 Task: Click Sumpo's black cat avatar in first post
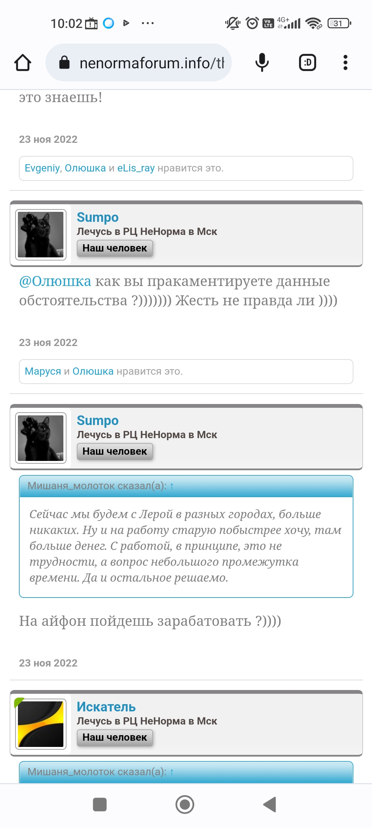pos(41,235)
